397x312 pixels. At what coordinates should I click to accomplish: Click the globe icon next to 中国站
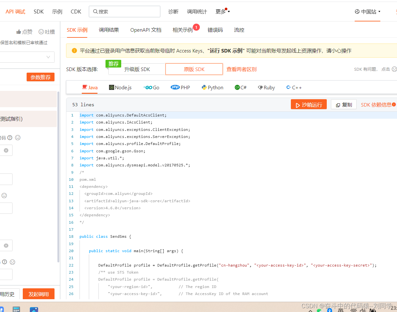coord(357,12)
